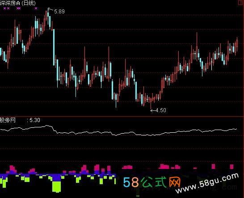
Task: Click the 58公式网 watermark logo
Action: (x=152, y=182)
